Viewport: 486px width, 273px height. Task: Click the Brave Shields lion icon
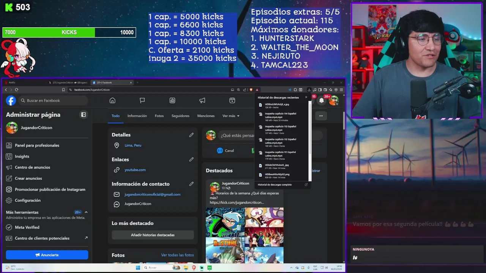(251, 90)
